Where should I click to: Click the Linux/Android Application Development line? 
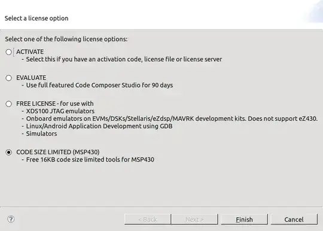[x=97, y=126]
